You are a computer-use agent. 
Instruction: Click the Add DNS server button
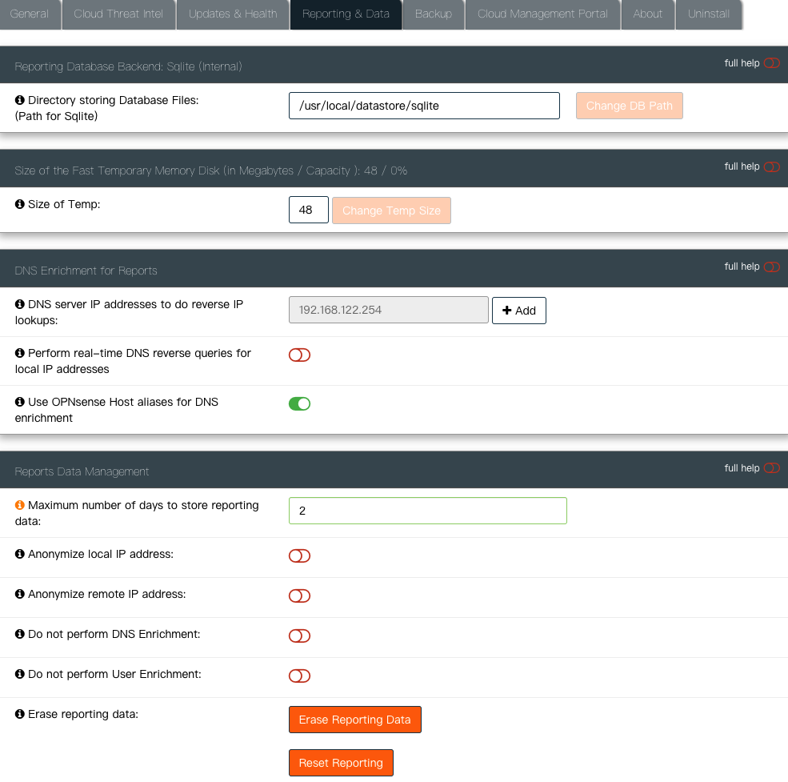[518, 311]
